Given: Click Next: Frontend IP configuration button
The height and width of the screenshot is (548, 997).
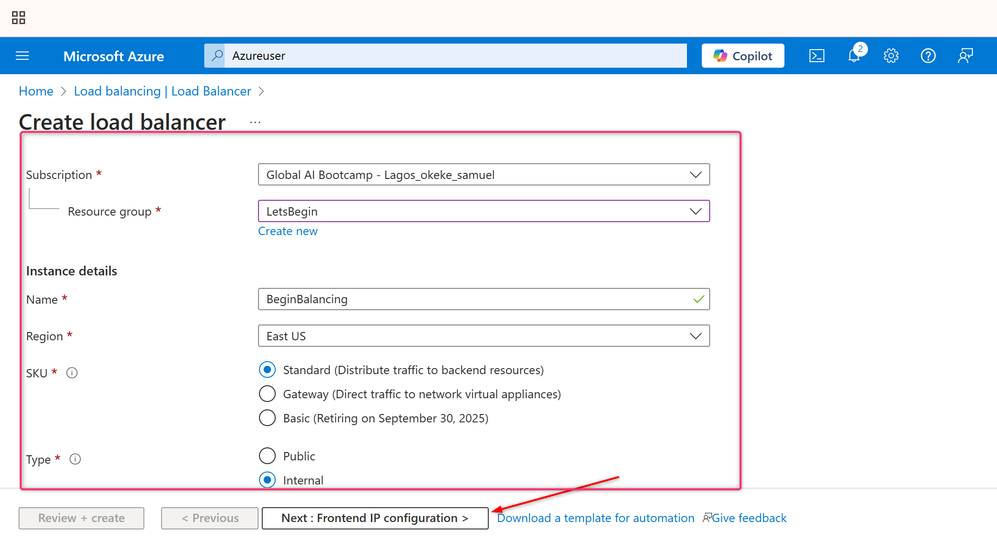Looking at the screenshot, I should point(375,518).
